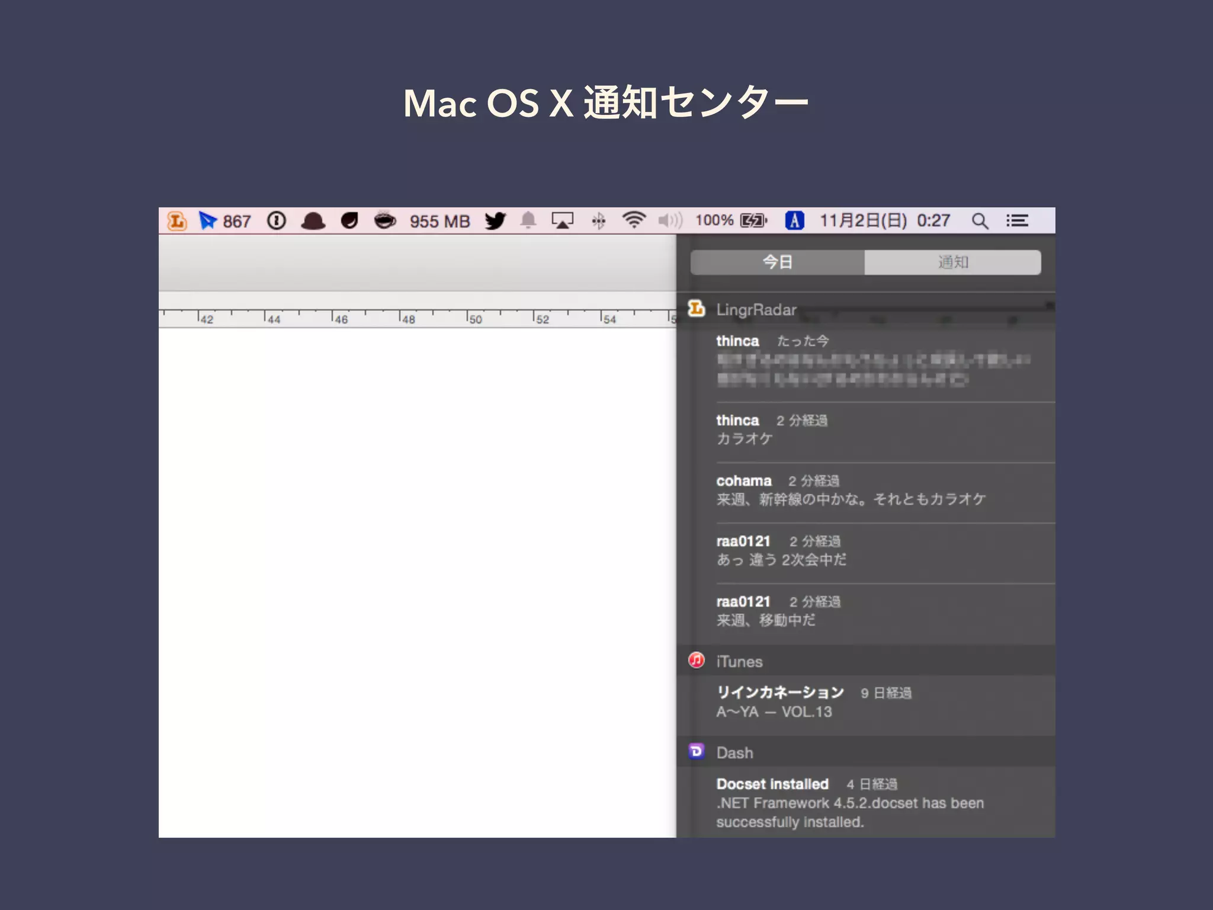Image resolution: width=1213 pixels, height=910 pixels.
Task: Click the bowler hat menu bar icon
Action: [313, 221]
